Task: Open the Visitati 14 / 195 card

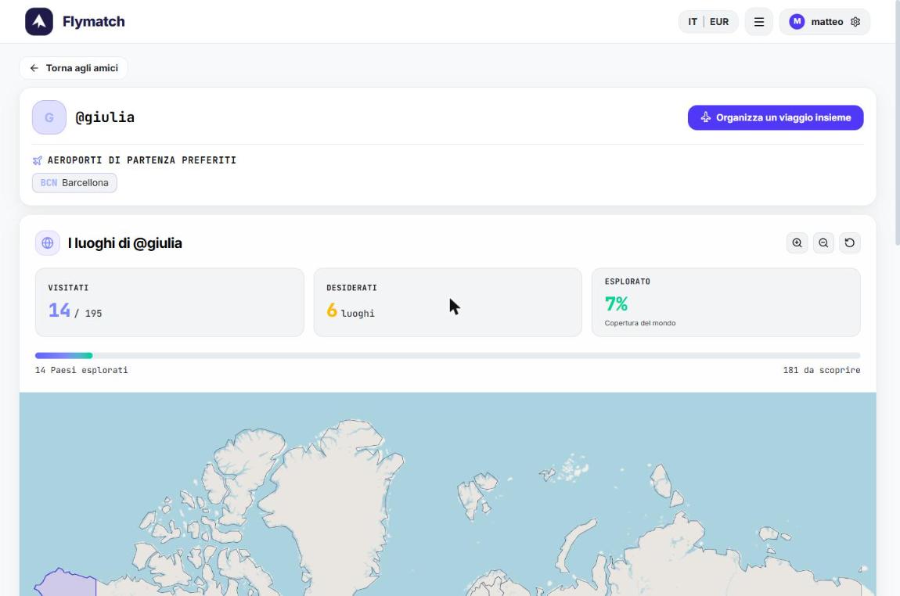Action: pyautogui.click(x=169, y=303)
